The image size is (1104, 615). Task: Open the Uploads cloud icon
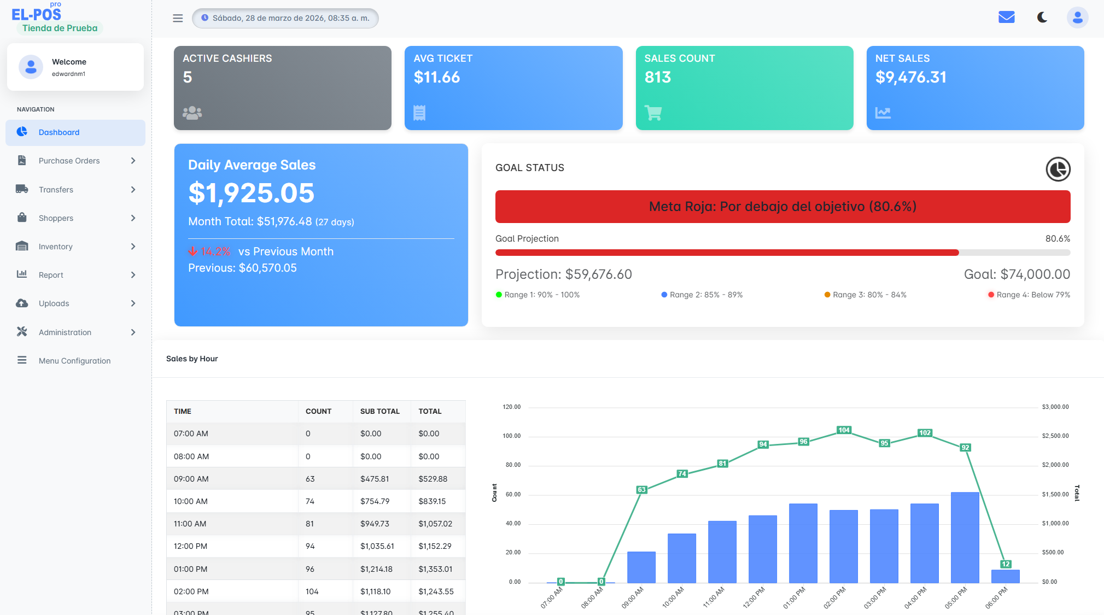tap(22, 303)
